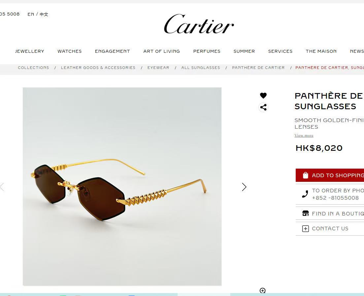This screenshot has width=364, height=296.
Task: Switch language to Chinese 中文
Action: click(44, 15)
